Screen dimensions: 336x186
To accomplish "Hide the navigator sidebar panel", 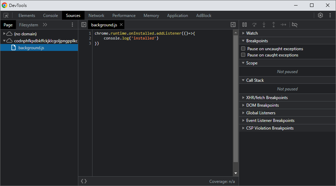I will (x=83, y=25).
